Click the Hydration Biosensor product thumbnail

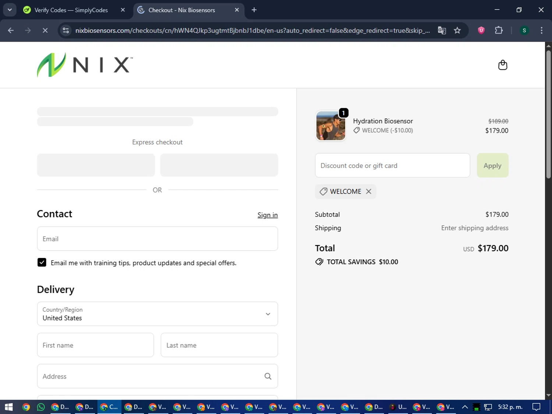[331, 126]
